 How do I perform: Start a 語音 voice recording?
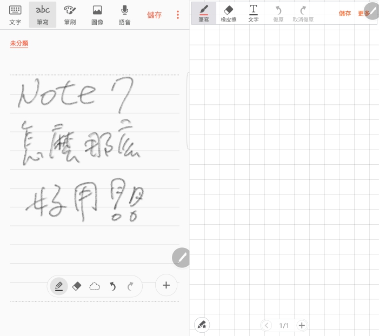(x=124, y=15)
